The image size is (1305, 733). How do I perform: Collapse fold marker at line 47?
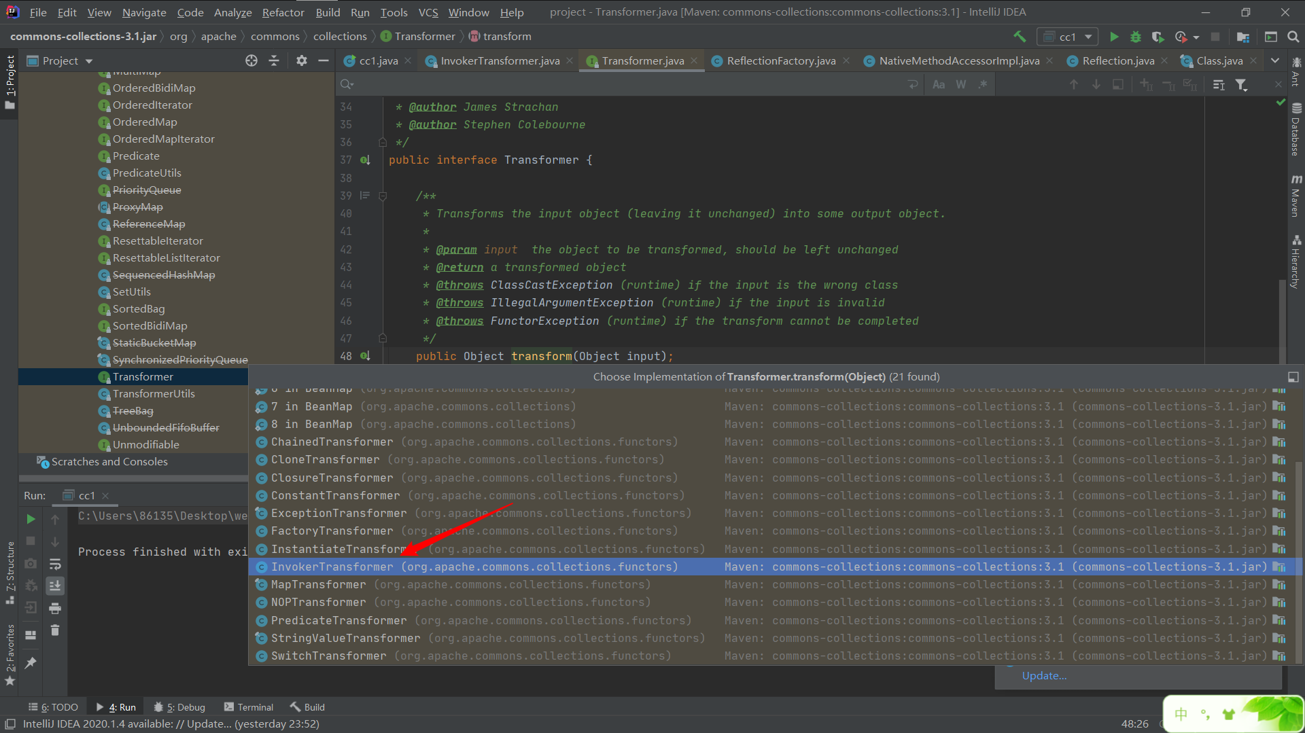[x=383, y=338]
